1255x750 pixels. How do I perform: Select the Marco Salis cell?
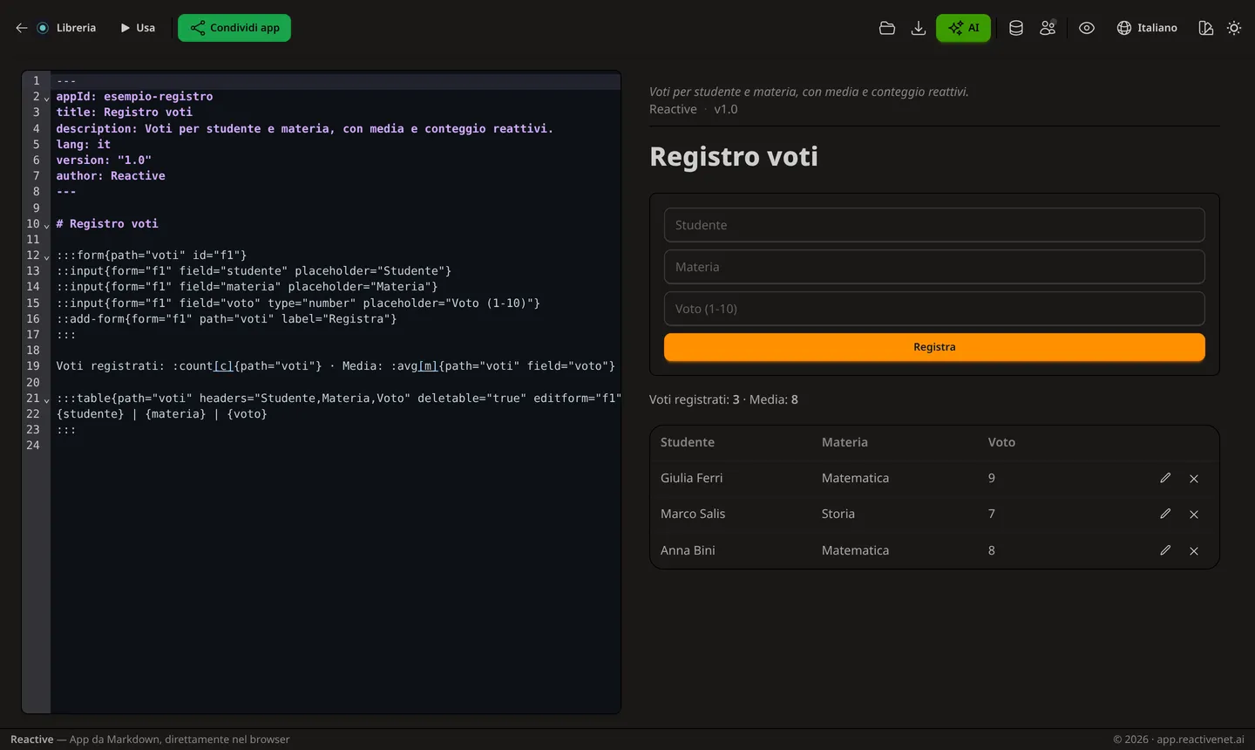(x=693, y=514)
